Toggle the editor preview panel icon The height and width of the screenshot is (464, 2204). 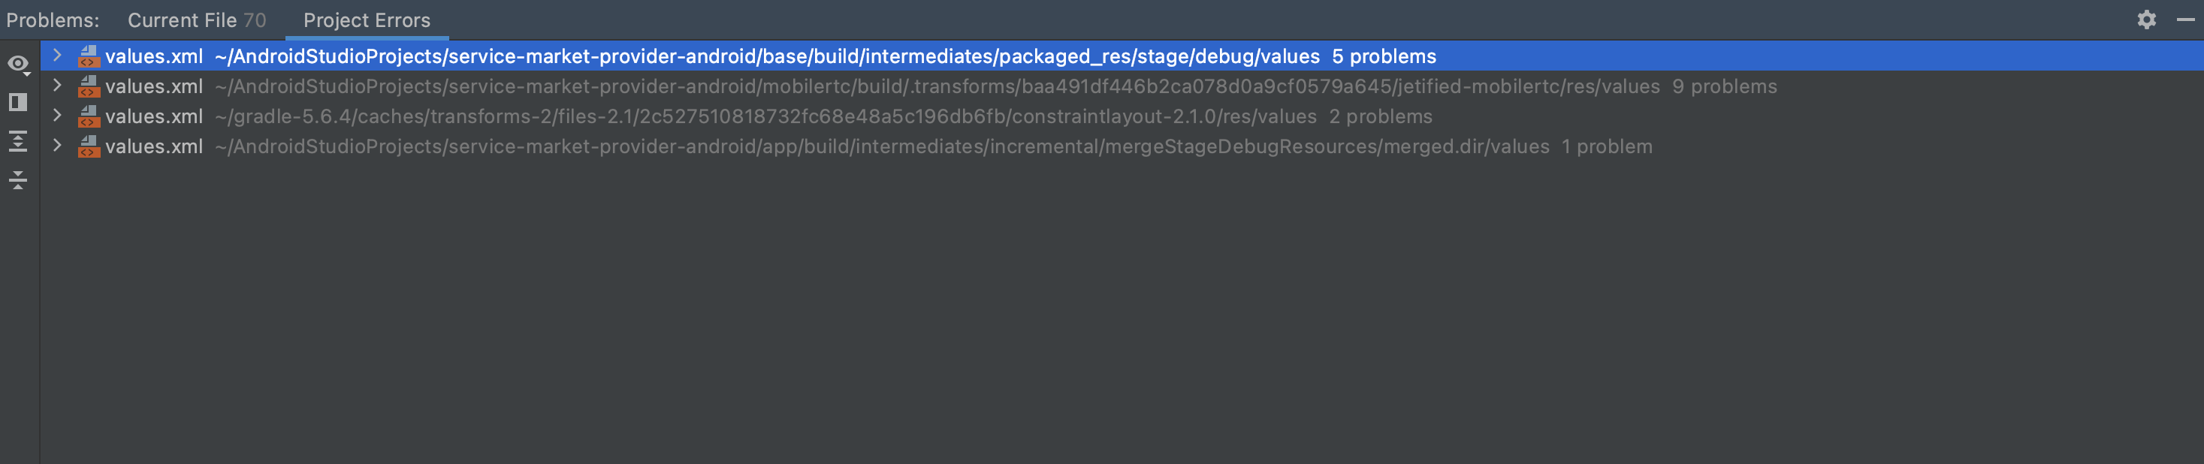(18, 103)
